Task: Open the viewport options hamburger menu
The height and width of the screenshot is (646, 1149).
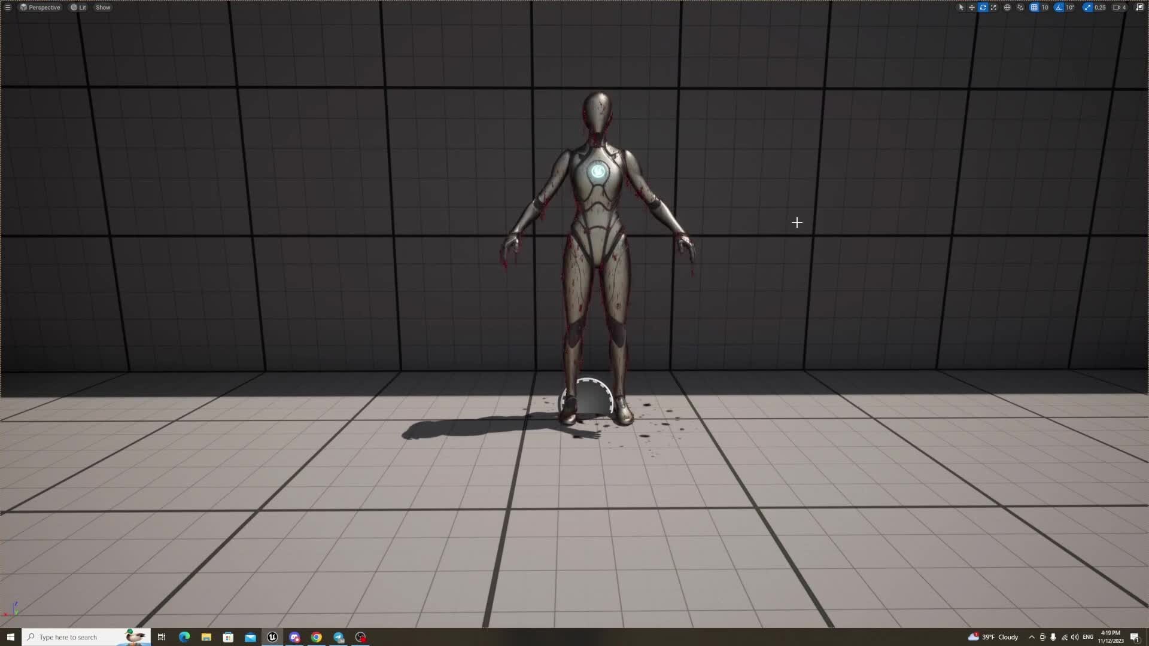Action: coord(8,7)
